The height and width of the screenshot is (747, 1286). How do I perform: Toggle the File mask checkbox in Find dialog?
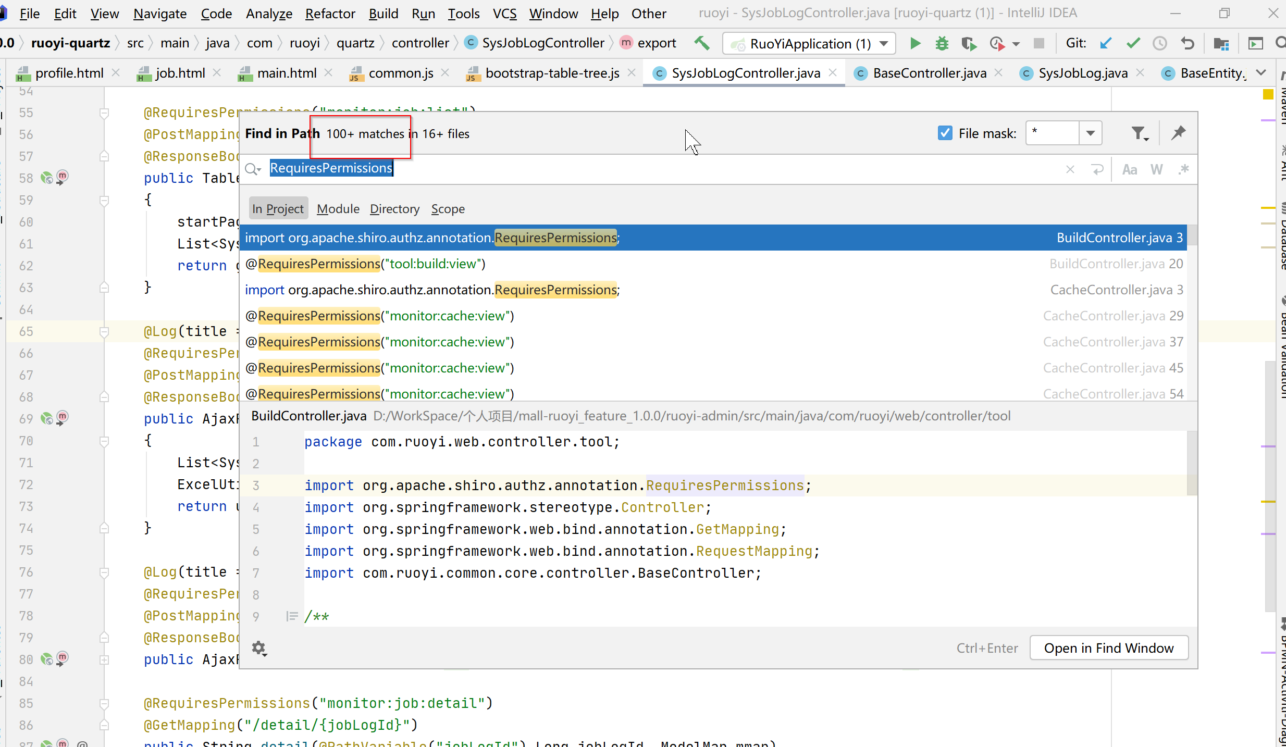945,132
